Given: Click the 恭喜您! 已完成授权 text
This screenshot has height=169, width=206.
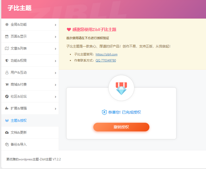Looking at the screenshot, I should click(x=124, y=112).
